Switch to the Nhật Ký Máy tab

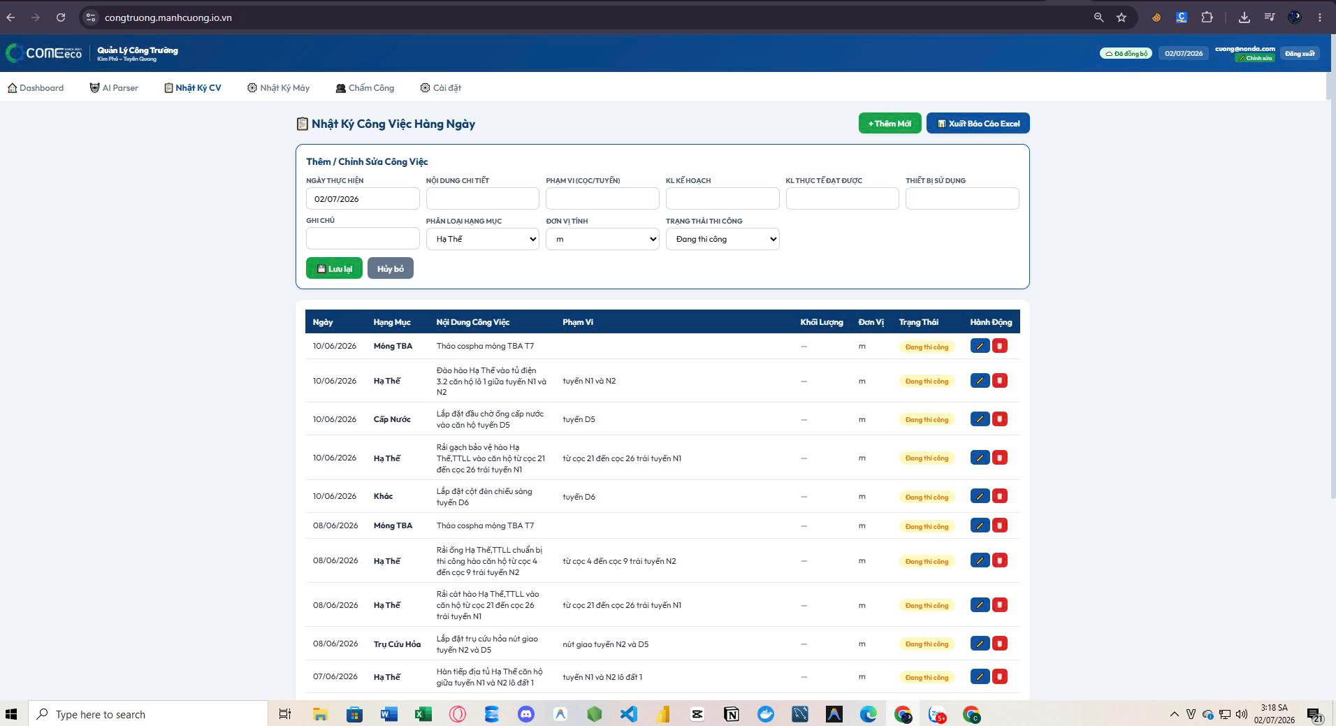coord(278,88)
